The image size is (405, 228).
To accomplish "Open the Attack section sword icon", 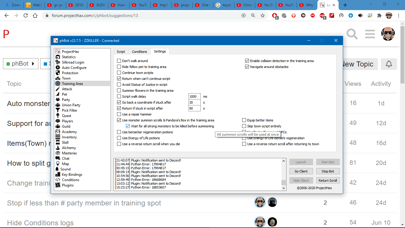I will coord(58,89).
